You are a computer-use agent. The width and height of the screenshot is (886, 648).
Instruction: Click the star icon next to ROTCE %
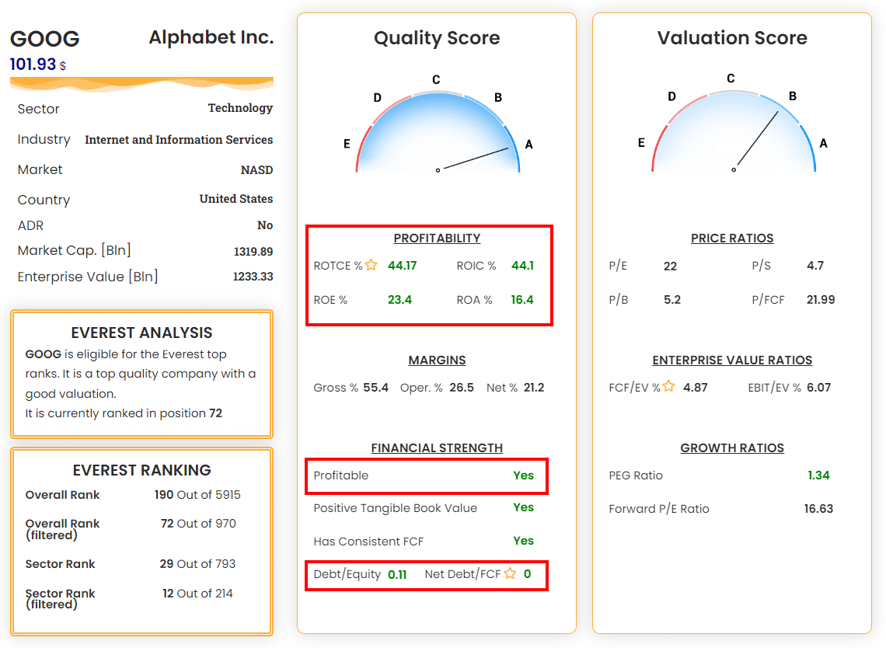coord(371,264)
